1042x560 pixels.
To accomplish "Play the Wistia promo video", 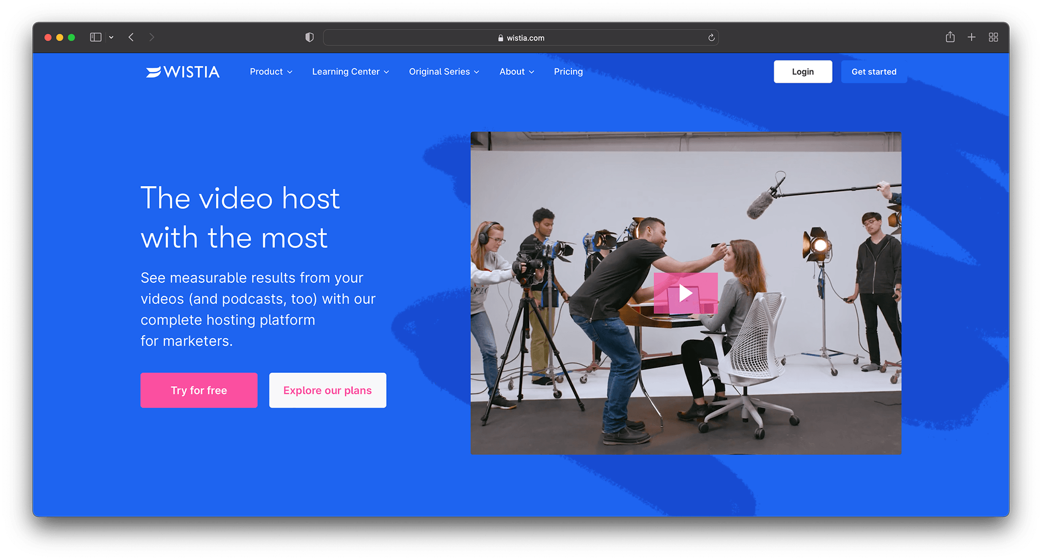I will [685, 292].
